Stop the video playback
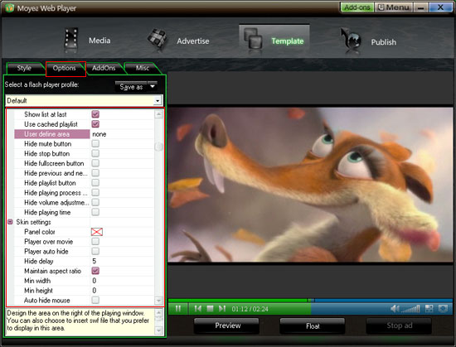The width and height of the screenshot is (456, 347). click(x=210, y=308)
